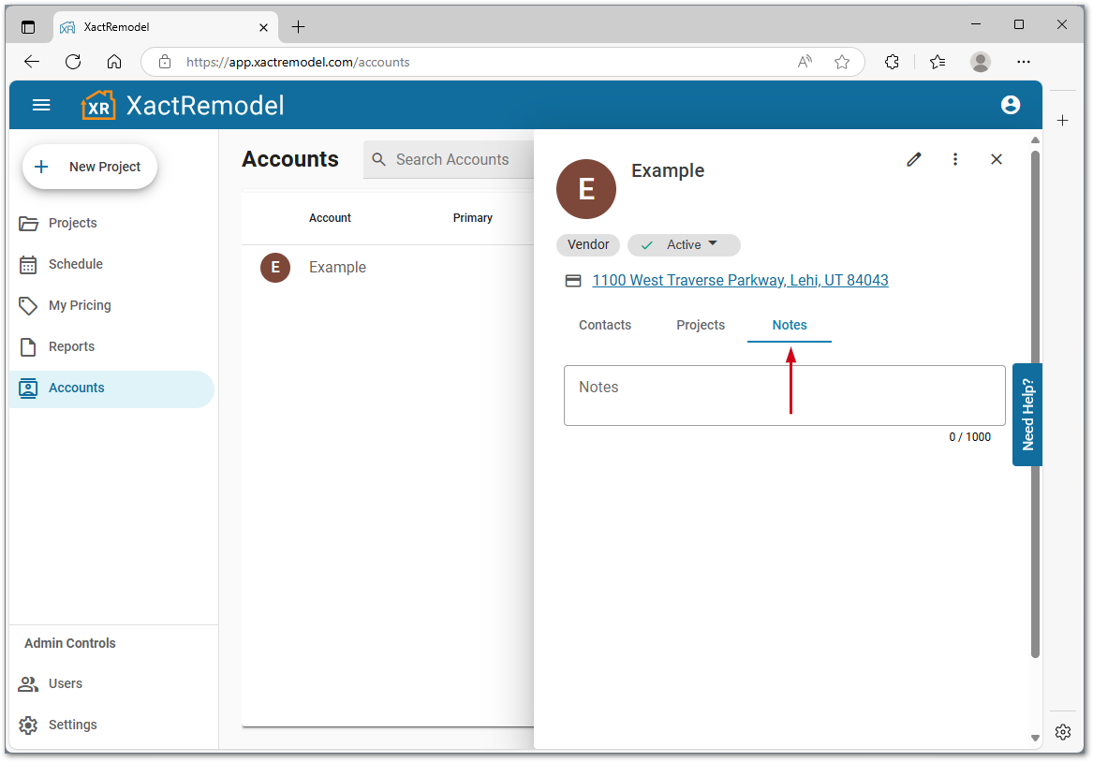
Task: Open browser extensions puzzle icon
Action: (892, 62)
